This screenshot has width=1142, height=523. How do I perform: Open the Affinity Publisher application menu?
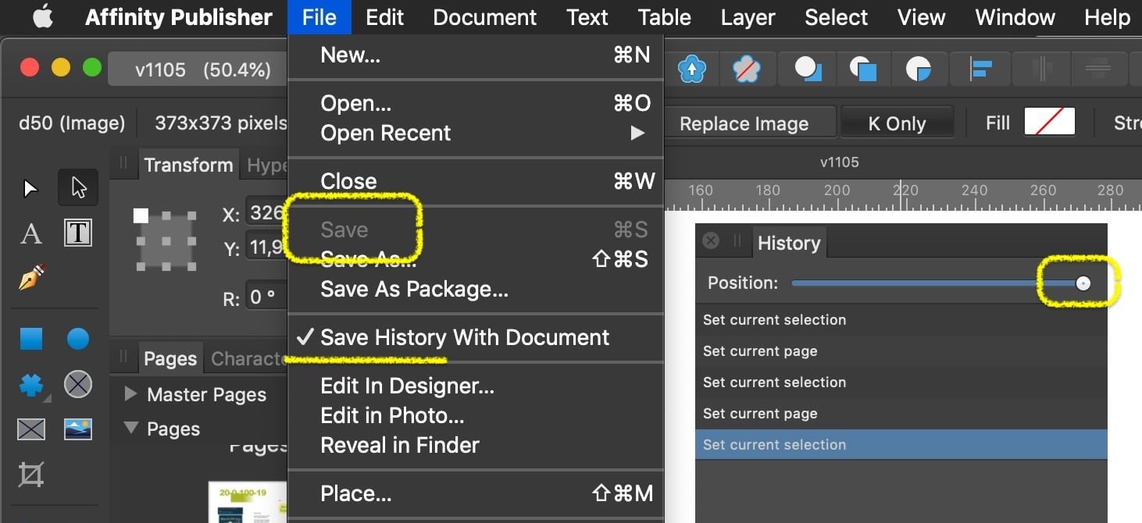(x=179, y=17)
